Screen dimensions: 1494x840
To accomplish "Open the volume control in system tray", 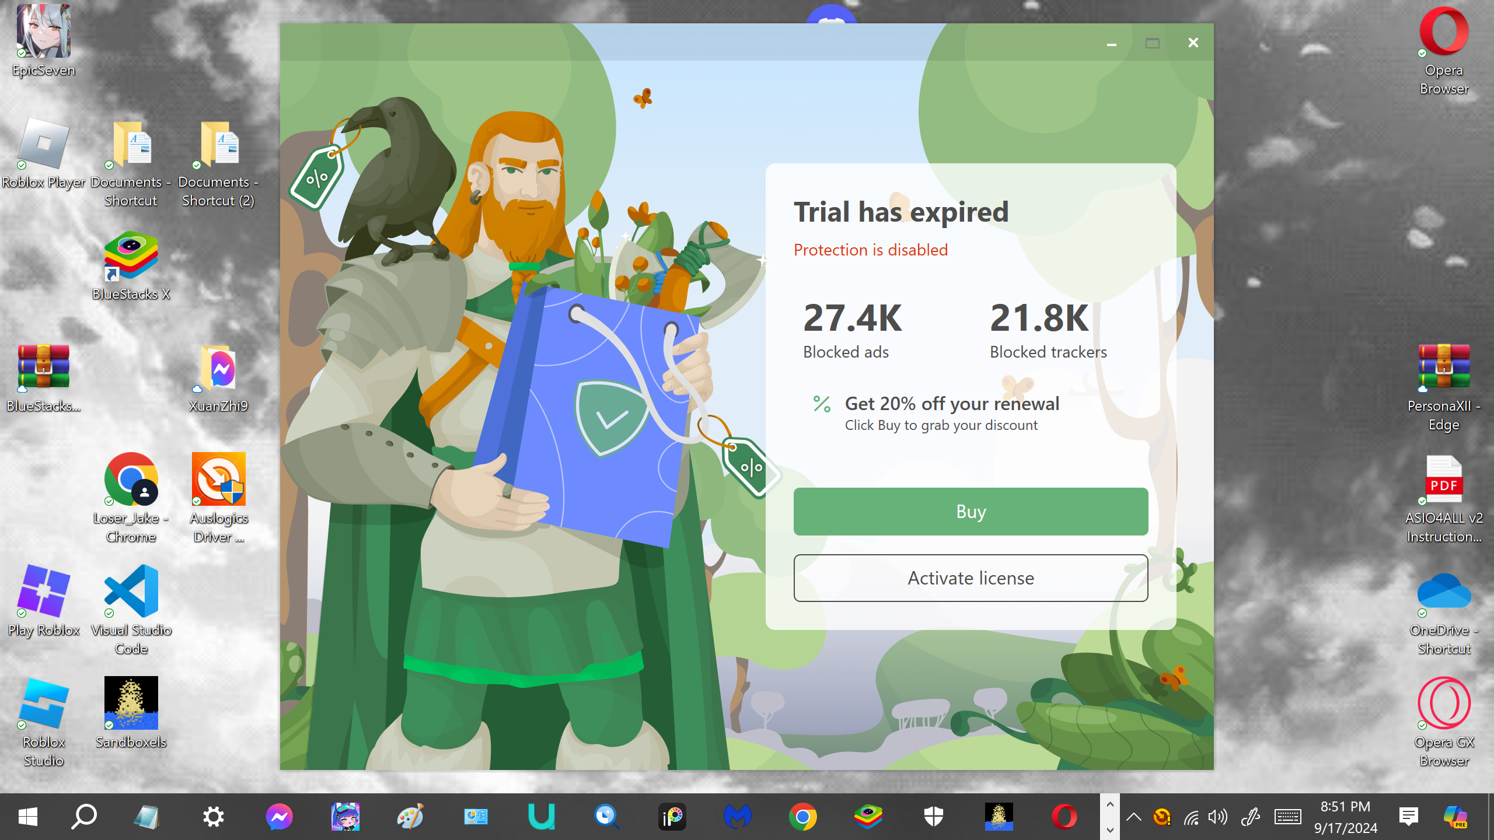I will pos(1218,817).
